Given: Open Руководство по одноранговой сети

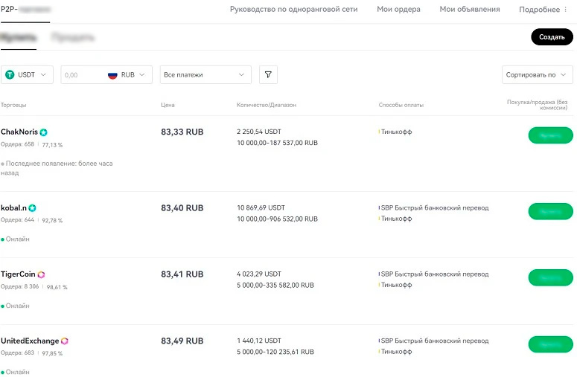Looking at the screenshot, I should click(x=293, y=10).
